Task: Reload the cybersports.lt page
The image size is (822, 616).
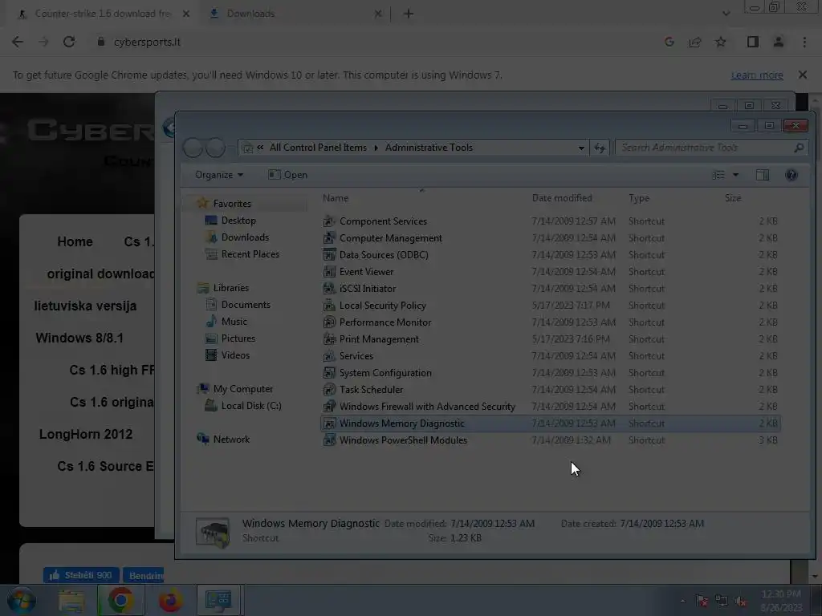Action: (69, 42)
